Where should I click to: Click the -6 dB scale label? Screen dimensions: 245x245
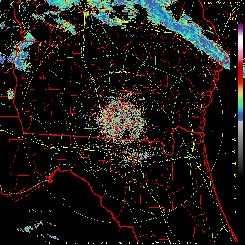[234, 188]
